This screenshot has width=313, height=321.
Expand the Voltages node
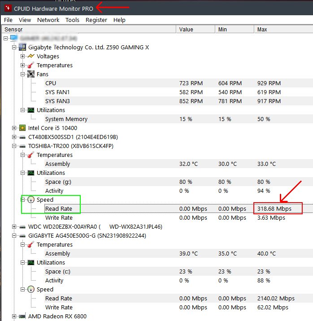pos(22,56)
